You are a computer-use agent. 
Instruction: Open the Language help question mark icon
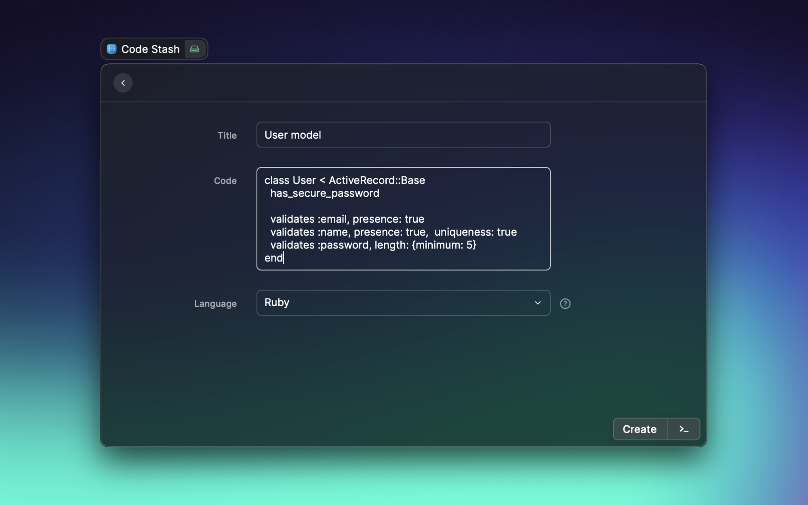[565, 303]
